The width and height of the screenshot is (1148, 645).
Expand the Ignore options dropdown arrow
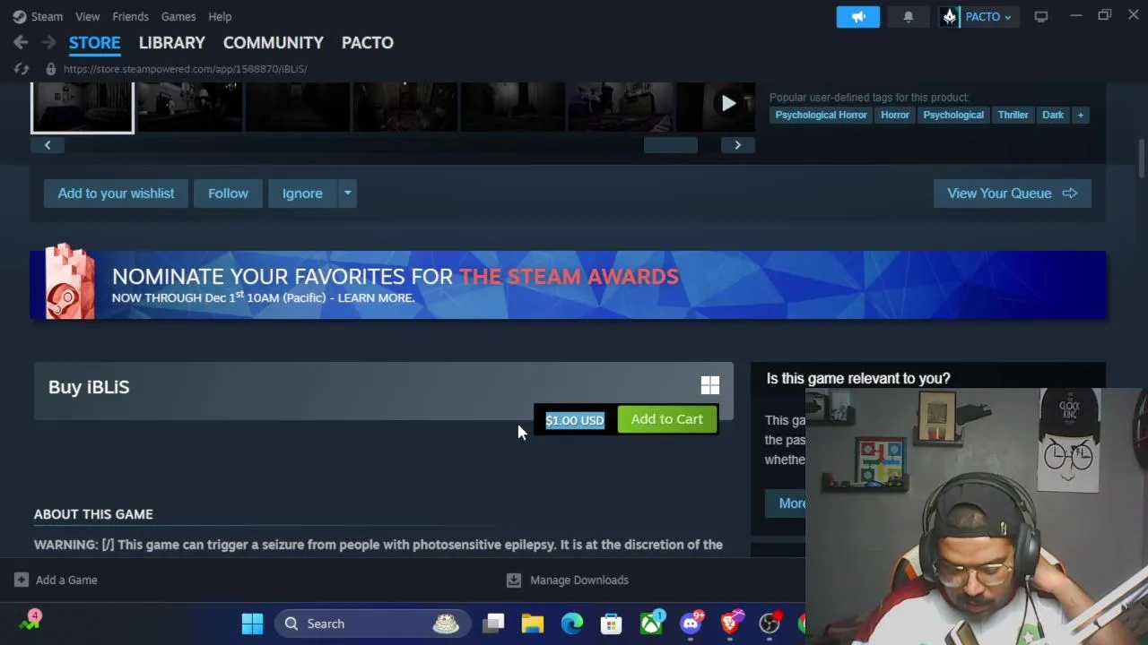pos(348,193)
